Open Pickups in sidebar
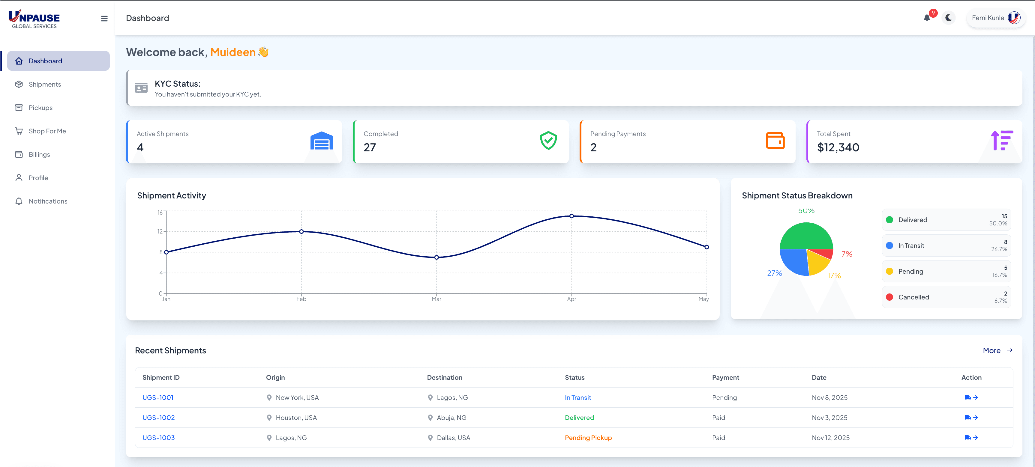Screen dimensions: 1035x467 pyautogui.click(x=58, y=107)
